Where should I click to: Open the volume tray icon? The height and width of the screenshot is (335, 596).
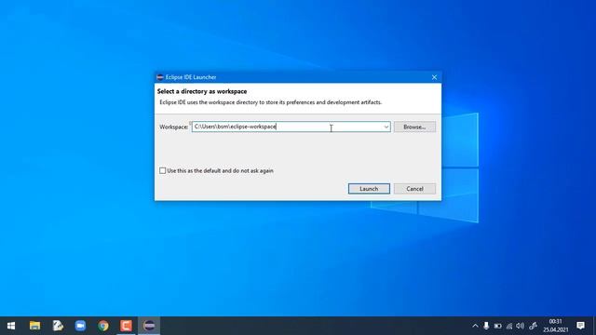521,326
